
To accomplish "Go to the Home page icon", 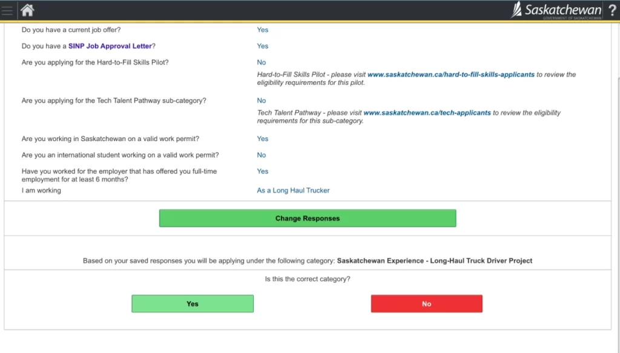I will (x=27, y=10).
